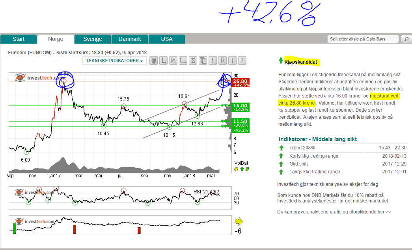The image size is (412, 250).
Task: Click green arrow beside Trend 208%
Action: [282, 148]
